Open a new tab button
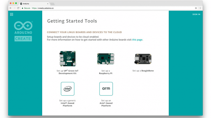Viewport: 211px width, 118px height. click(x=52, y=4)
